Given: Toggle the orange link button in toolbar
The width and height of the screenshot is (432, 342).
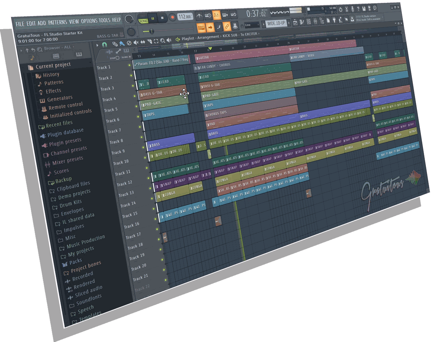Looking at the screenshot, I should [227, 26].
